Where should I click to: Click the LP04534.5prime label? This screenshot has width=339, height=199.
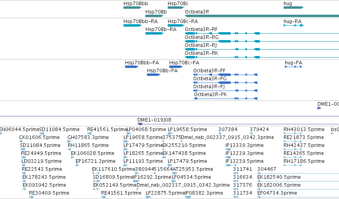tap(191, 177)
